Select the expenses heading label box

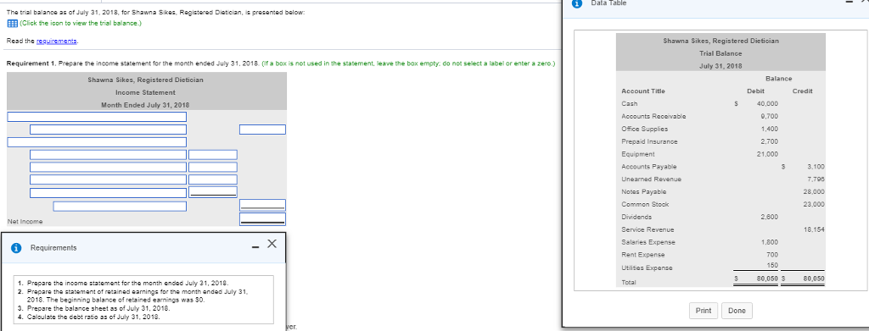[x=97, y=142]
